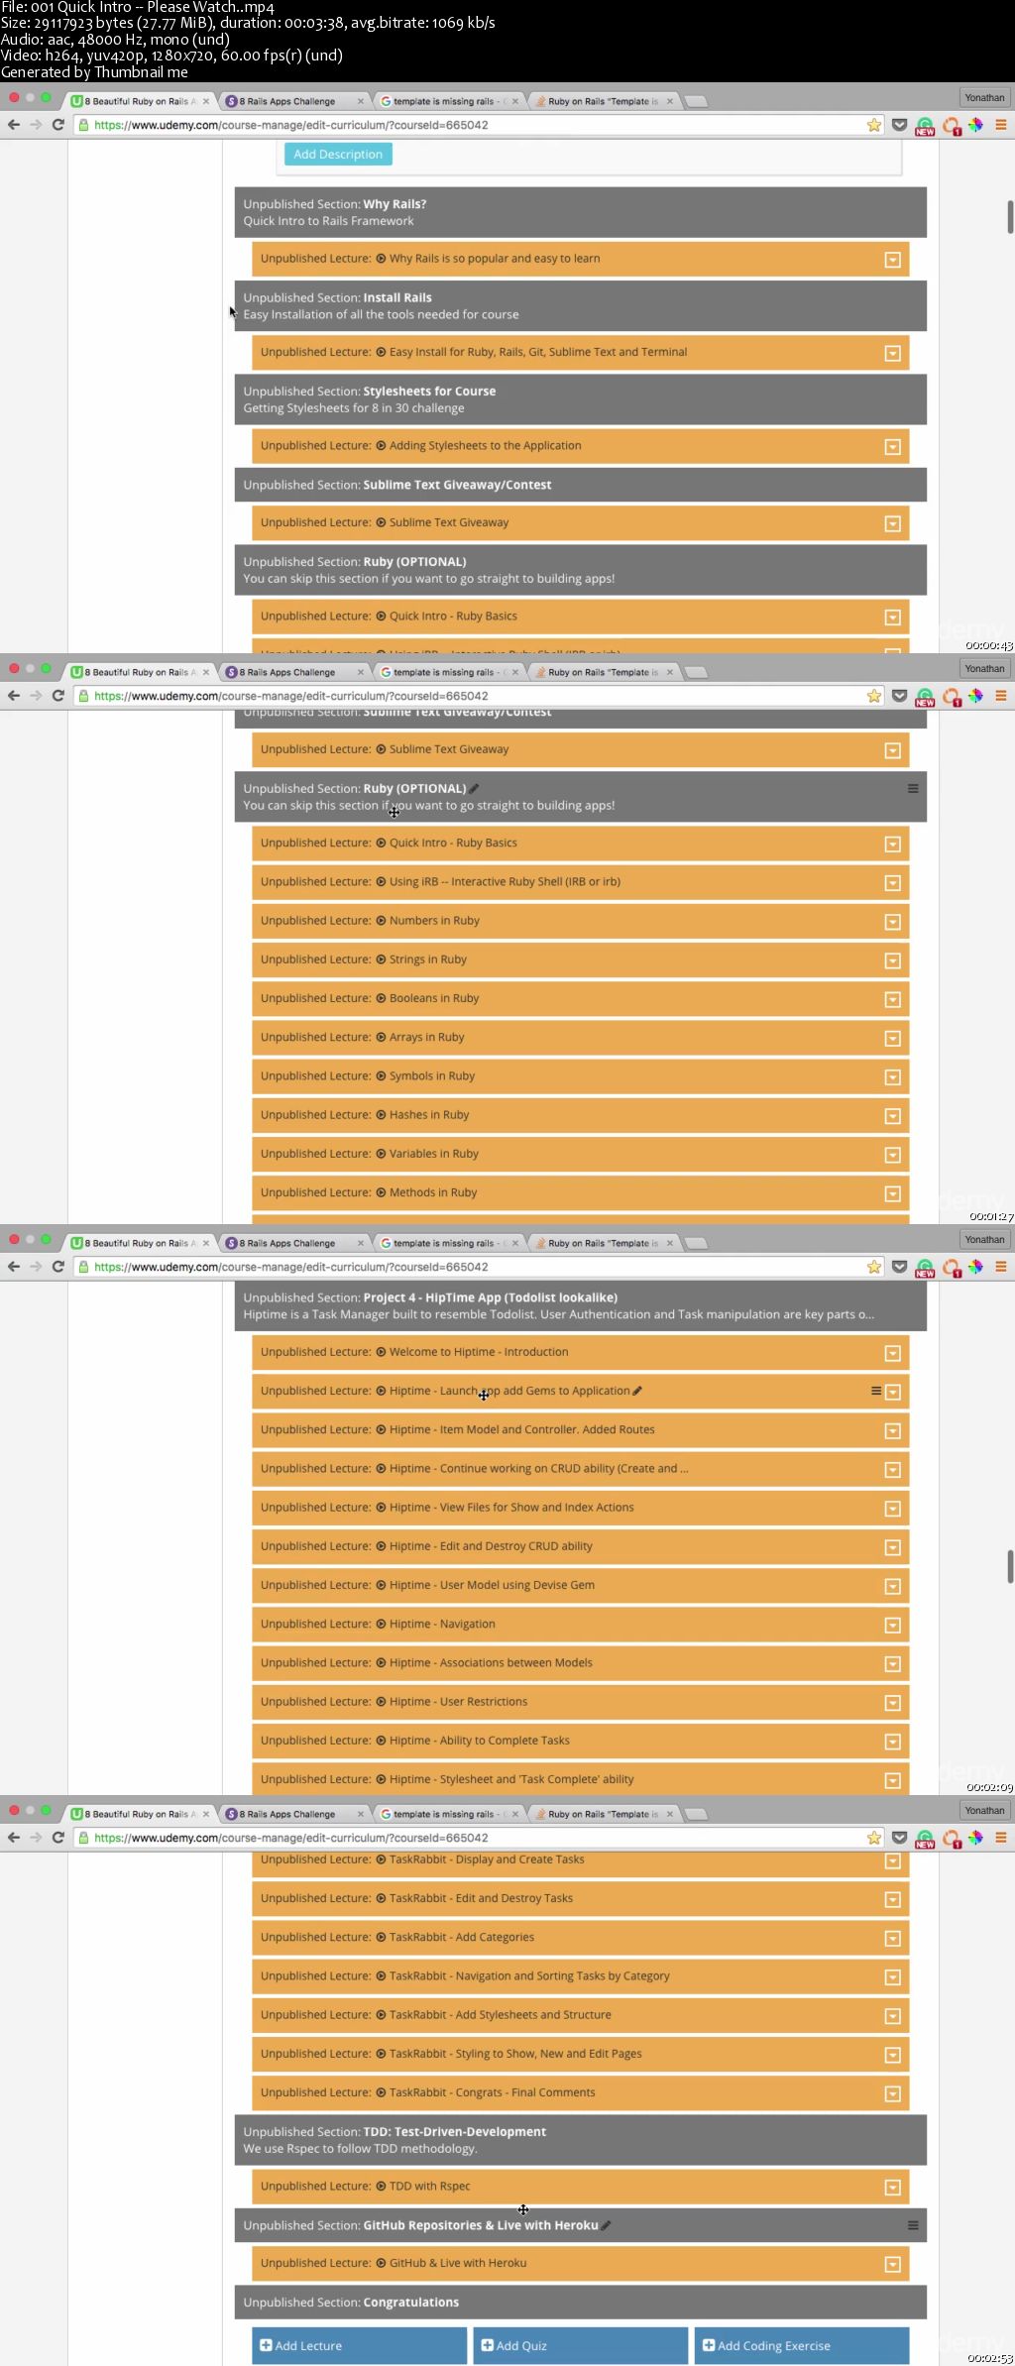Click the video icon before 'Easy Install for Ruby'
Viewport: 1015px width, 2366px height.
[x=381, y=352]
